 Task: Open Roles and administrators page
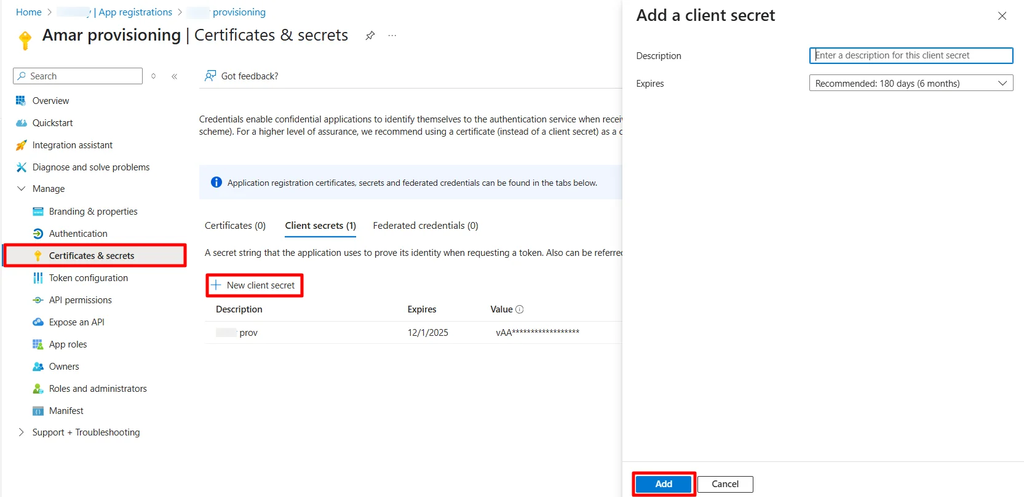98,389
